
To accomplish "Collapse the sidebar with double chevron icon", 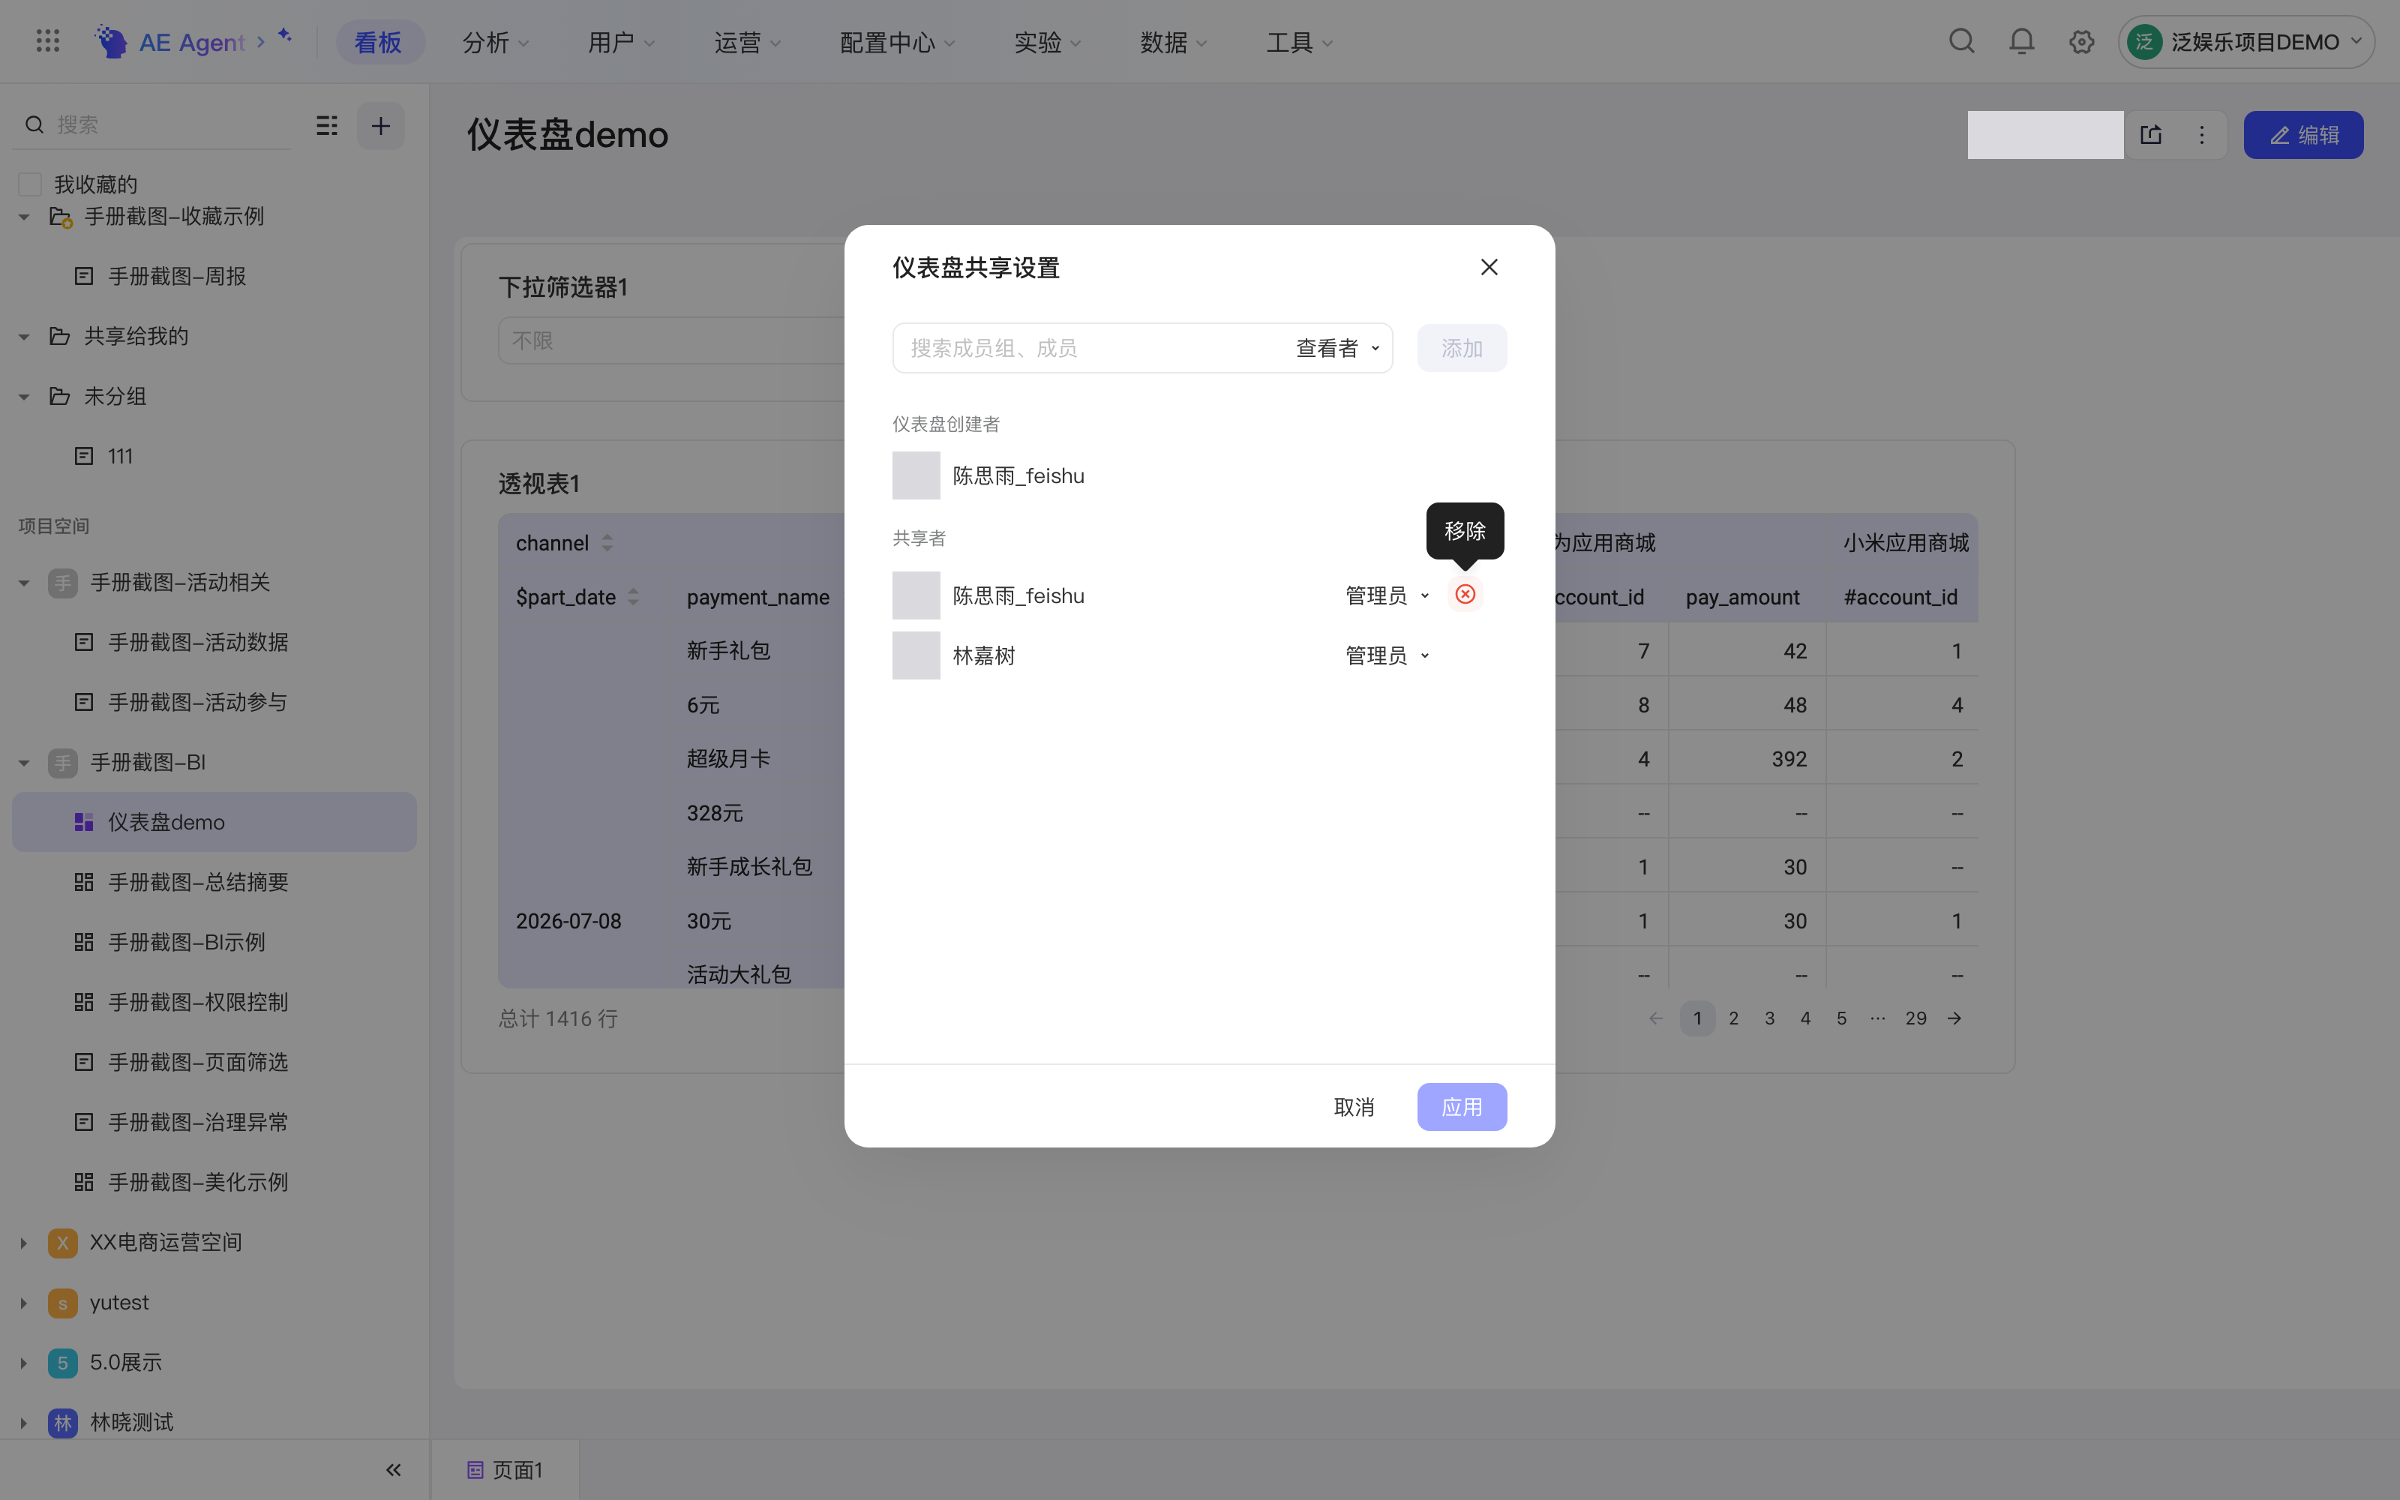I will click(x=394, y=1469).
